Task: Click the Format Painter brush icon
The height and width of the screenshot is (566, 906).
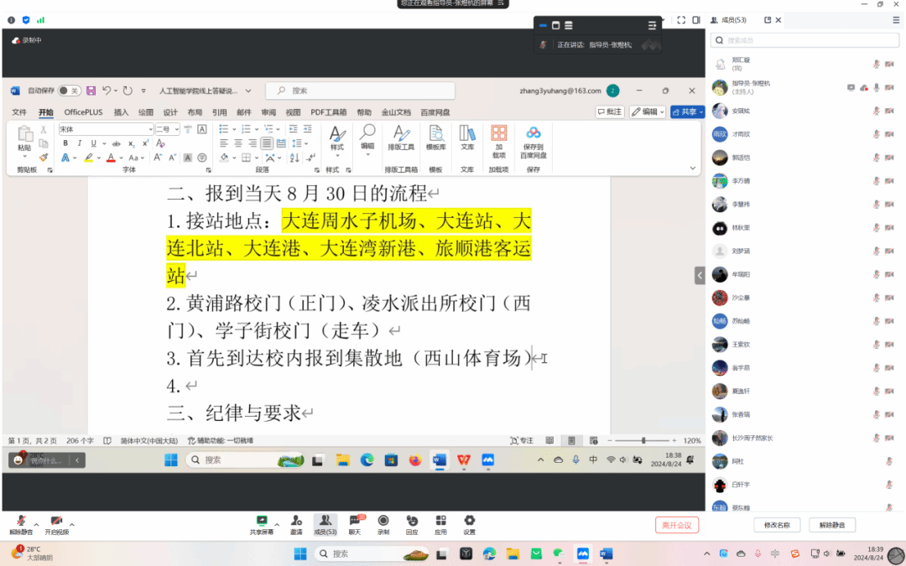Action: pos(44,157)
